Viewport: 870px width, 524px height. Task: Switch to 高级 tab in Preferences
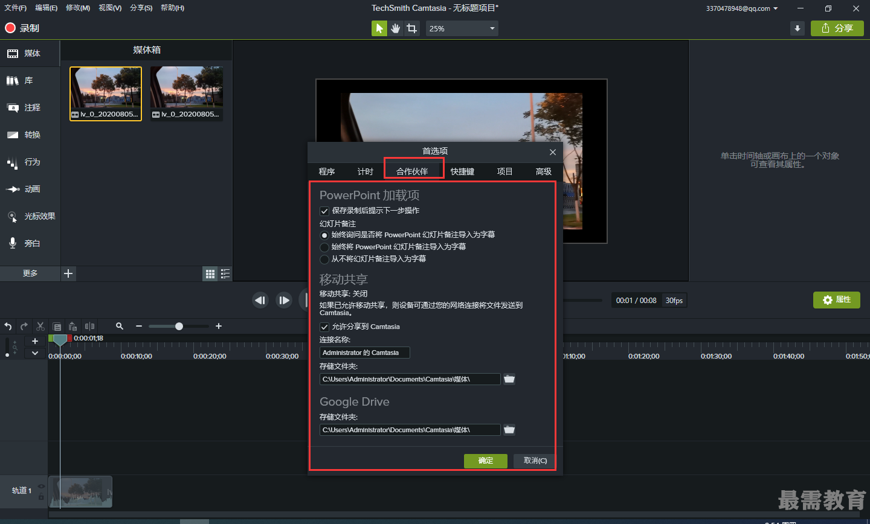544,171
